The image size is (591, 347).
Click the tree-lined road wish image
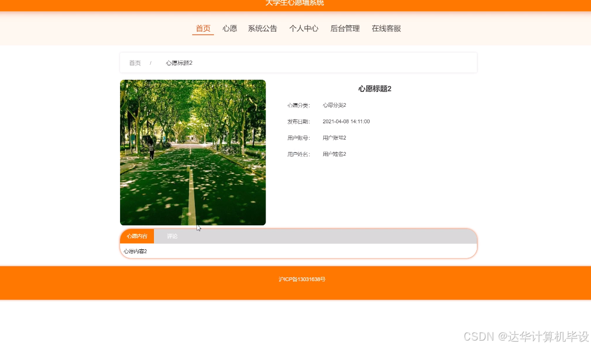193,153
